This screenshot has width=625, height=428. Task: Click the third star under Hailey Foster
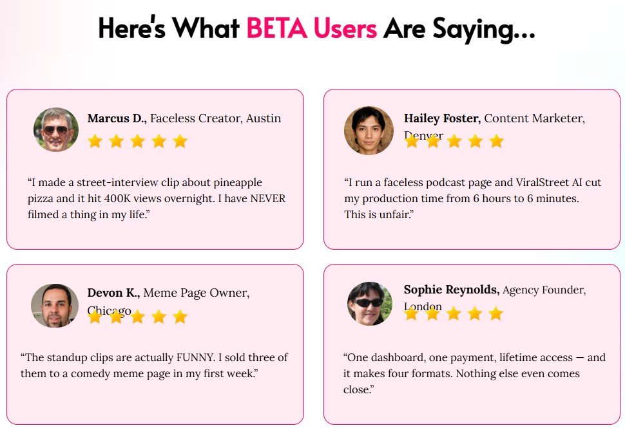click(454, 141)
